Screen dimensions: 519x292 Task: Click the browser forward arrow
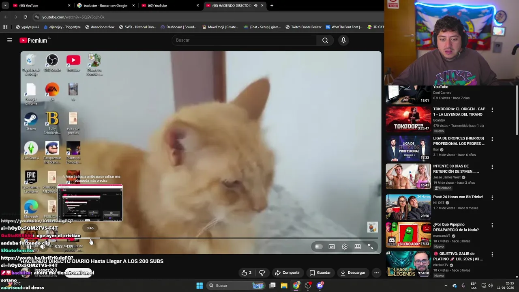15,17
